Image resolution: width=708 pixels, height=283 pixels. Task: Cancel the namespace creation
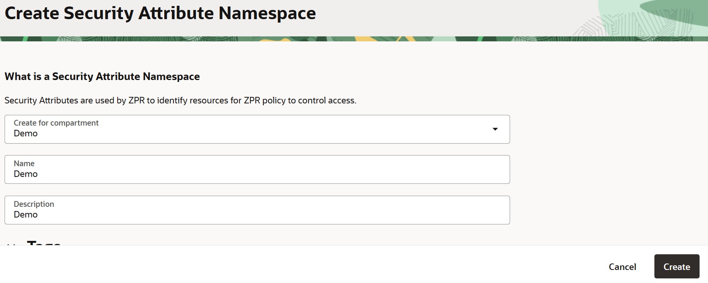(x=622, y=267)
